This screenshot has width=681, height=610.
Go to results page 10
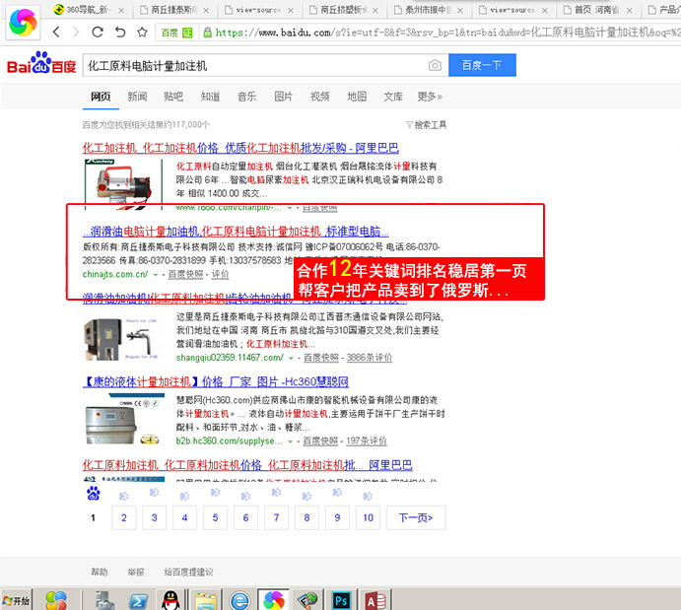(368, 517)
